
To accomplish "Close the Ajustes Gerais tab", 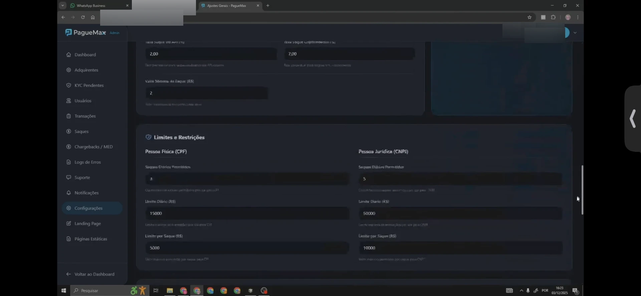I will click(x=258, y=6).
